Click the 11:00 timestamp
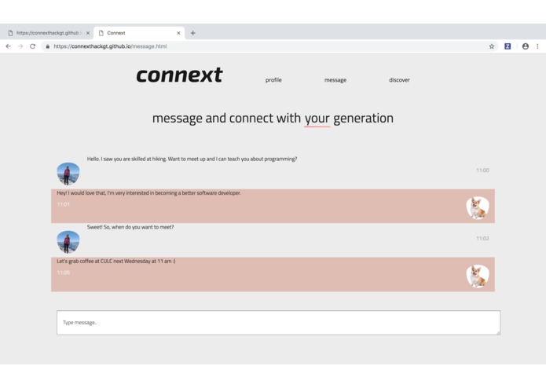546x388 pixels. (482, 170)
